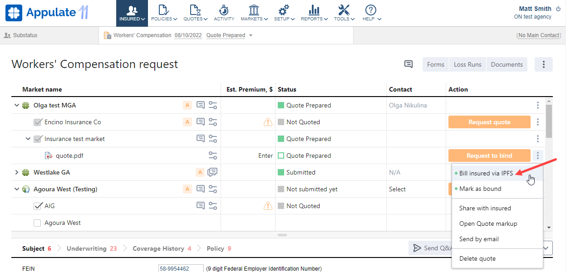The width and height of the screenshot is (566, 272).
Task: Select Send by email option
Action: 497,239
